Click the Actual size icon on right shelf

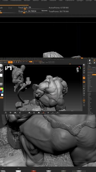(84, 73)
